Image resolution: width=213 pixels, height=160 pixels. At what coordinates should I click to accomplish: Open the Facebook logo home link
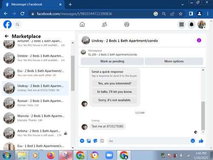click(x=7, y=24)
